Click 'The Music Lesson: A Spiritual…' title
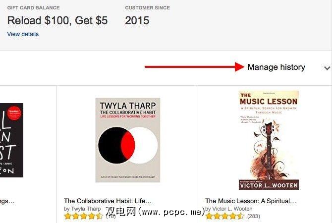Screen dimensions: 332x223 point(250,201)
